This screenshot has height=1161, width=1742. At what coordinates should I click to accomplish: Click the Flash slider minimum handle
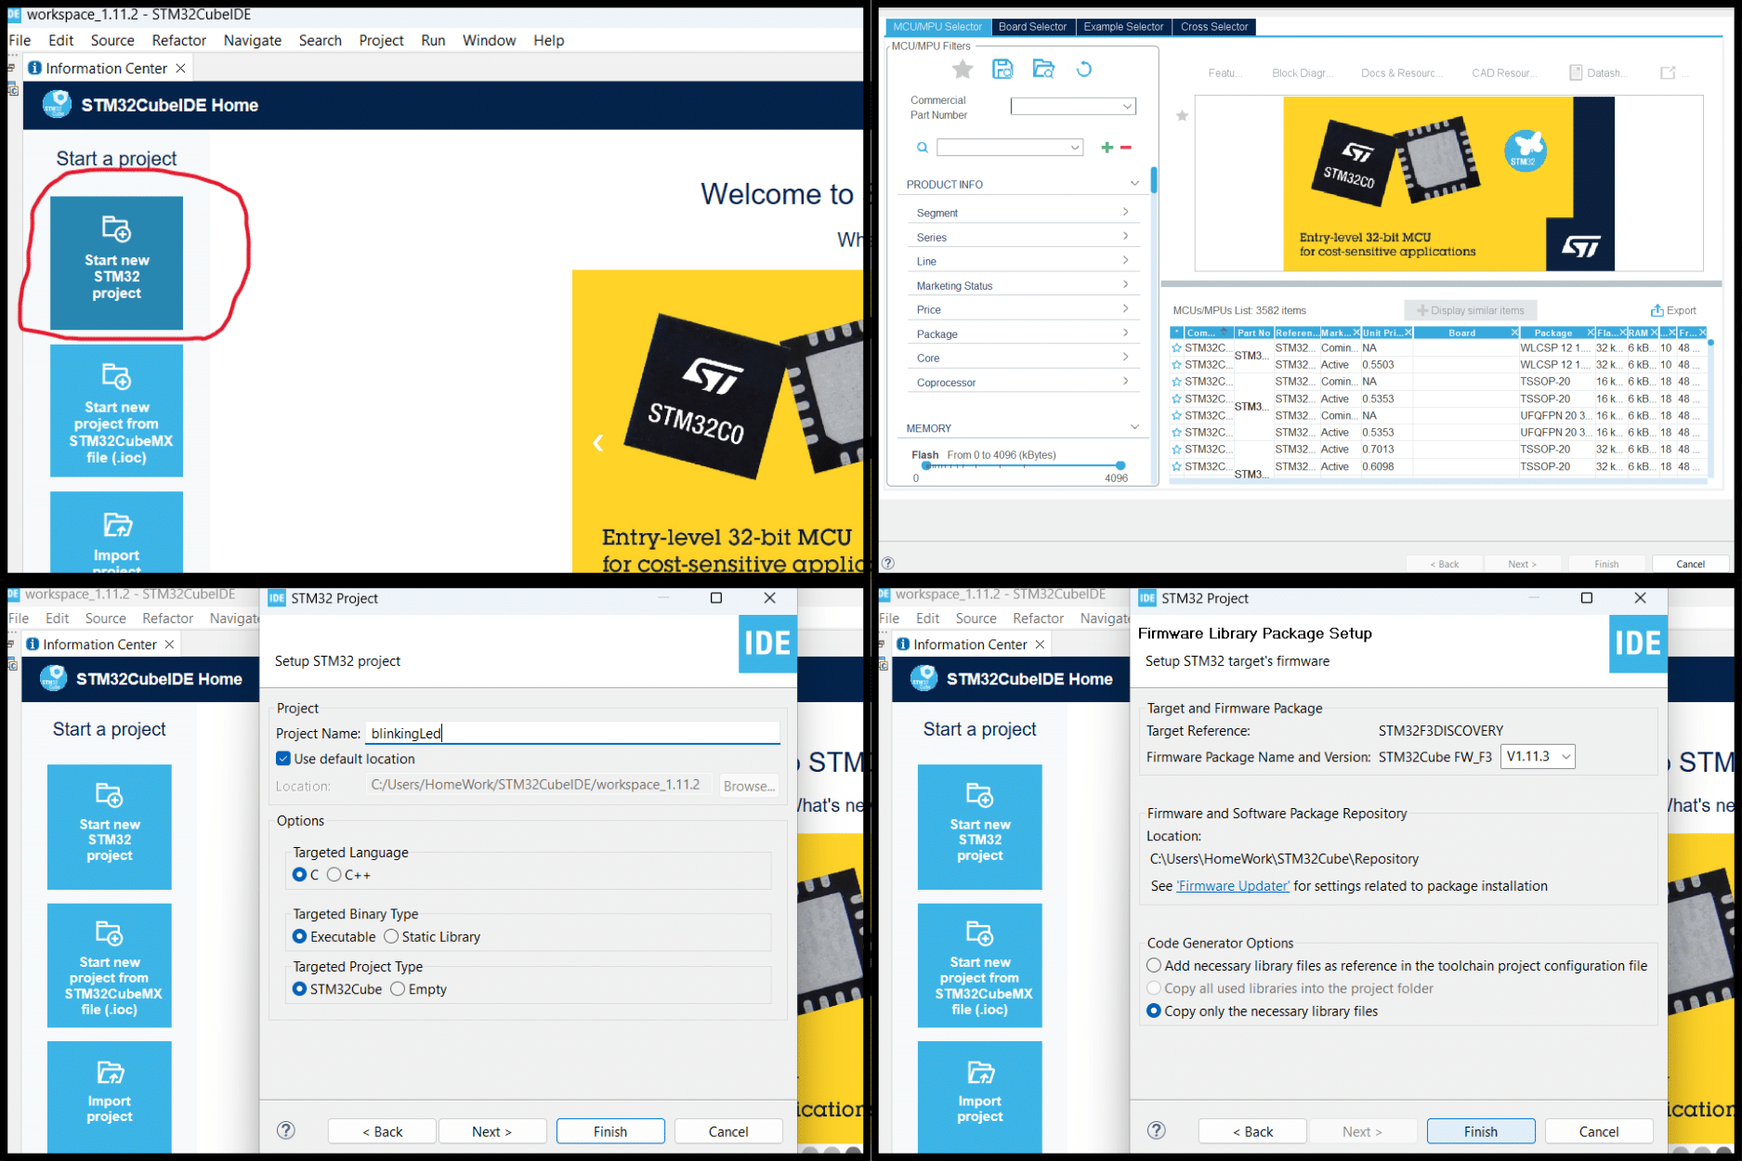[x=925, y=465]
